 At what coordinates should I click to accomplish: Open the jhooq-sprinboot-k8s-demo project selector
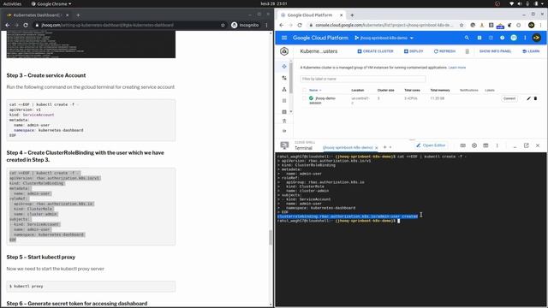pos(384,38)
